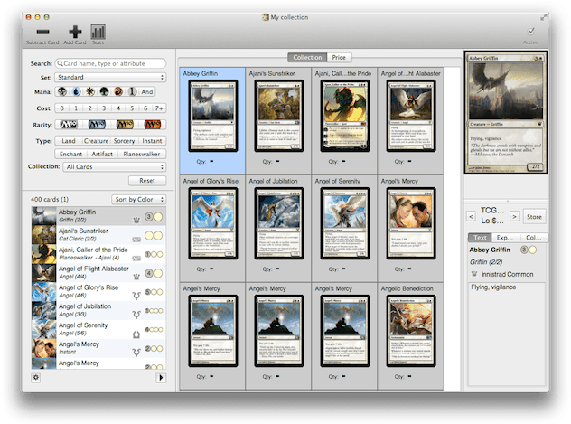Screen dimensions: 571x424
Task: Toggle cost filter 4
Action: click(118, 108)
